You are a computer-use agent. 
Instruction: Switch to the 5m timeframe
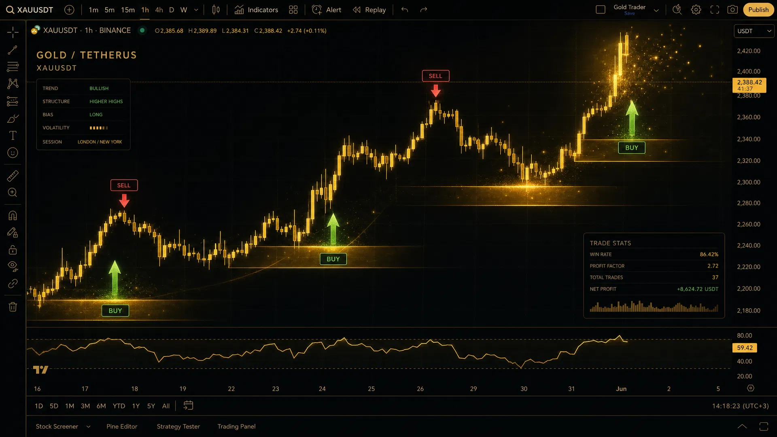pyautogui.click(x=109, y=10)
